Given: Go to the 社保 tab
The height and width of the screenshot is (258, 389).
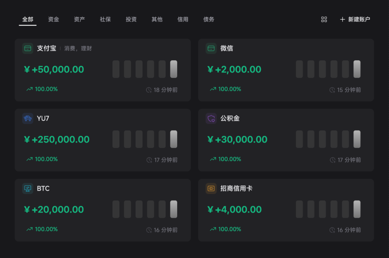Looking at the screenshot, I should [x=105, y=19].
